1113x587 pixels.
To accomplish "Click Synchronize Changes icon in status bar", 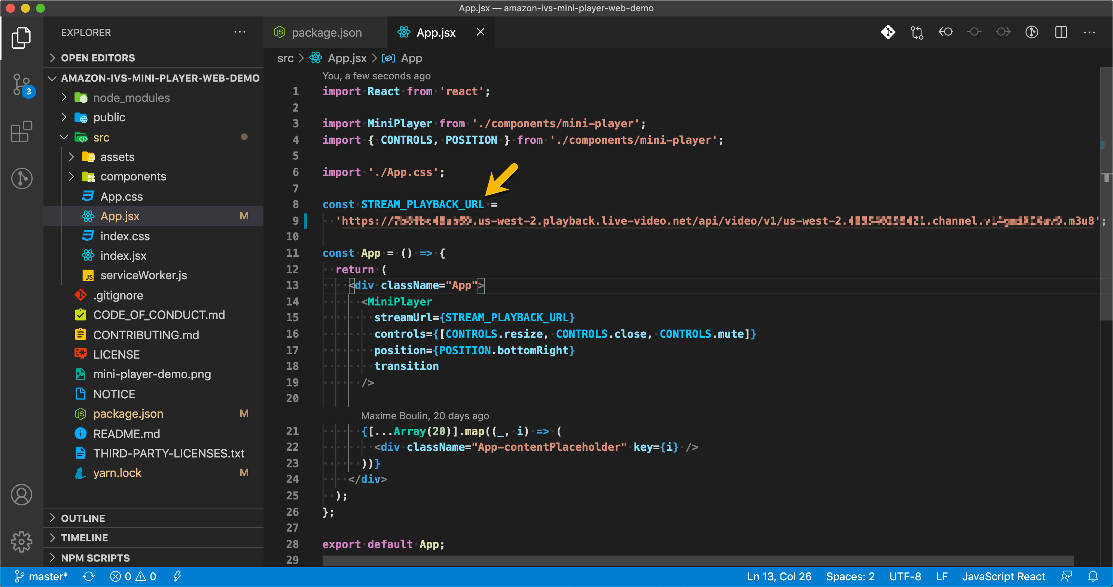I will click(89, 576).
